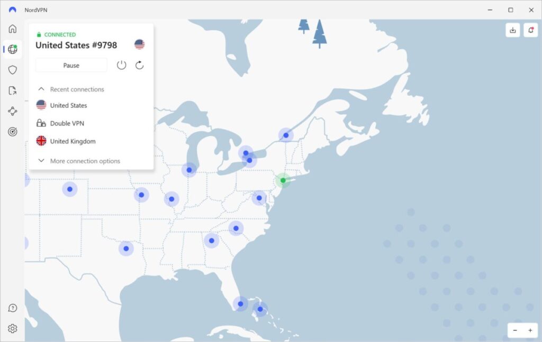The height and width of the screenshot is (342, 542).
Task: Open the help chat icon
Action: [13, 308]
